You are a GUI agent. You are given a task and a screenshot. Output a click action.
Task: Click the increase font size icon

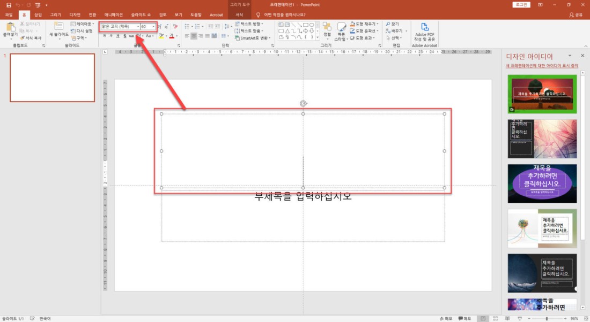tap(159, 27)
